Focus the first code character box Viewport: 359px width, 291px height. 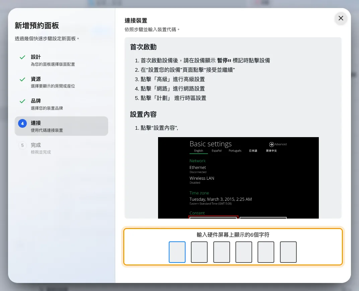(177, 252)
